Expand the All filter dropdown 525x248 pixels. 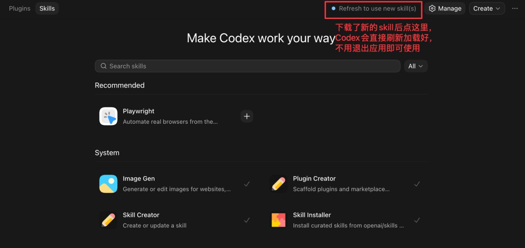click(416, 66)
